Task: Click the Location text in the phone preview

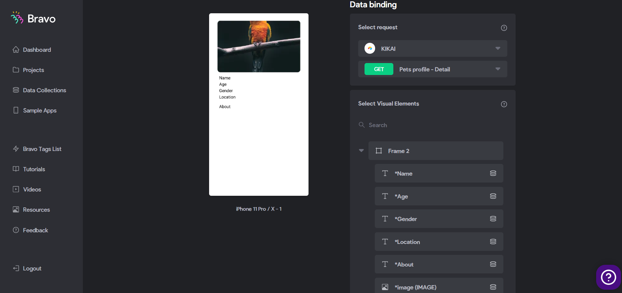Action: [227, 97]
